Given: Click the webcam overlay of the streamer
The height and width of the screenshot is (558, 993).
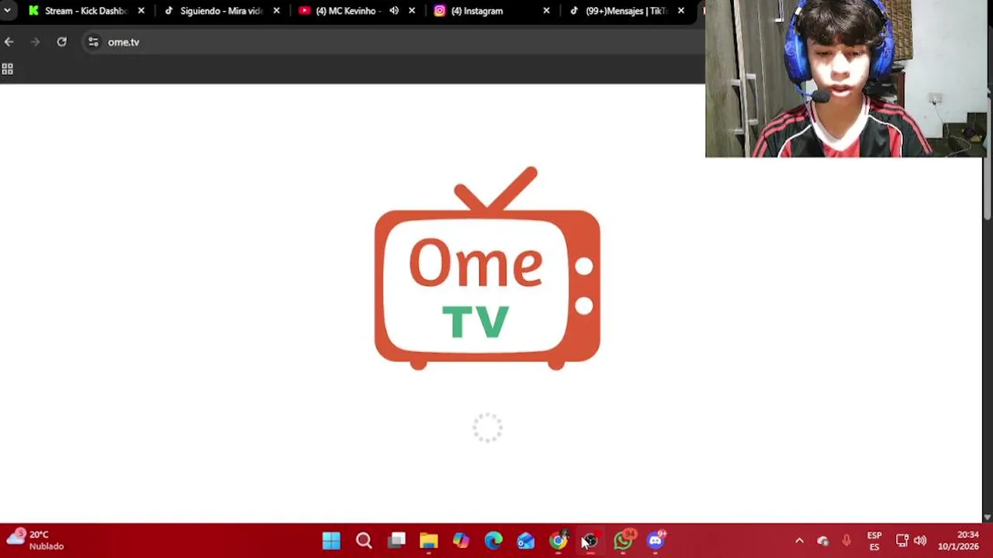Looking at the screenshot, I should coord(846,78).
